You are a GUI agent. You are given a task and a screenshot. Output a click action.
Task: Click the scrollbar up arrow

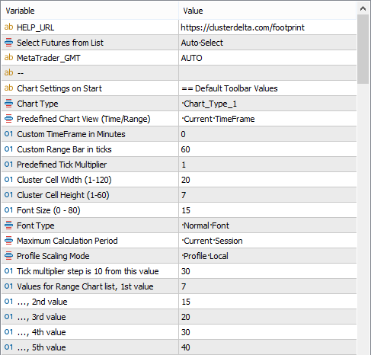[363, 8]
